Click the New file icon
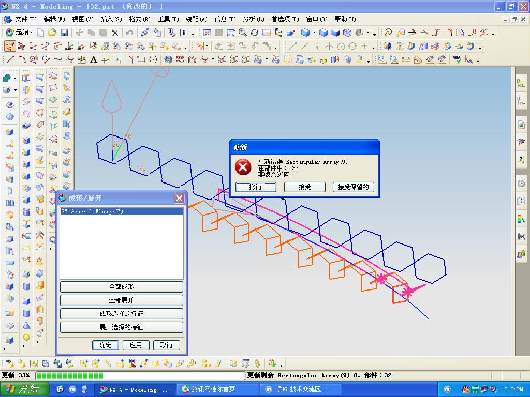This screenshot has width=530, height=397. [x=40, y=33]
